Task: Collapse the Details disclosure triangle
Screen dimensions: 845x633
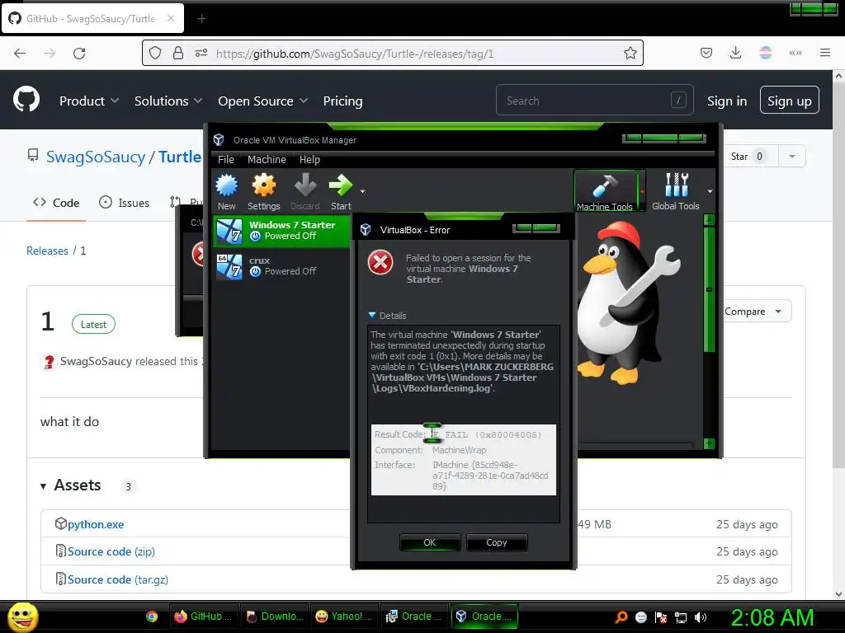Action: pos(372,315)
